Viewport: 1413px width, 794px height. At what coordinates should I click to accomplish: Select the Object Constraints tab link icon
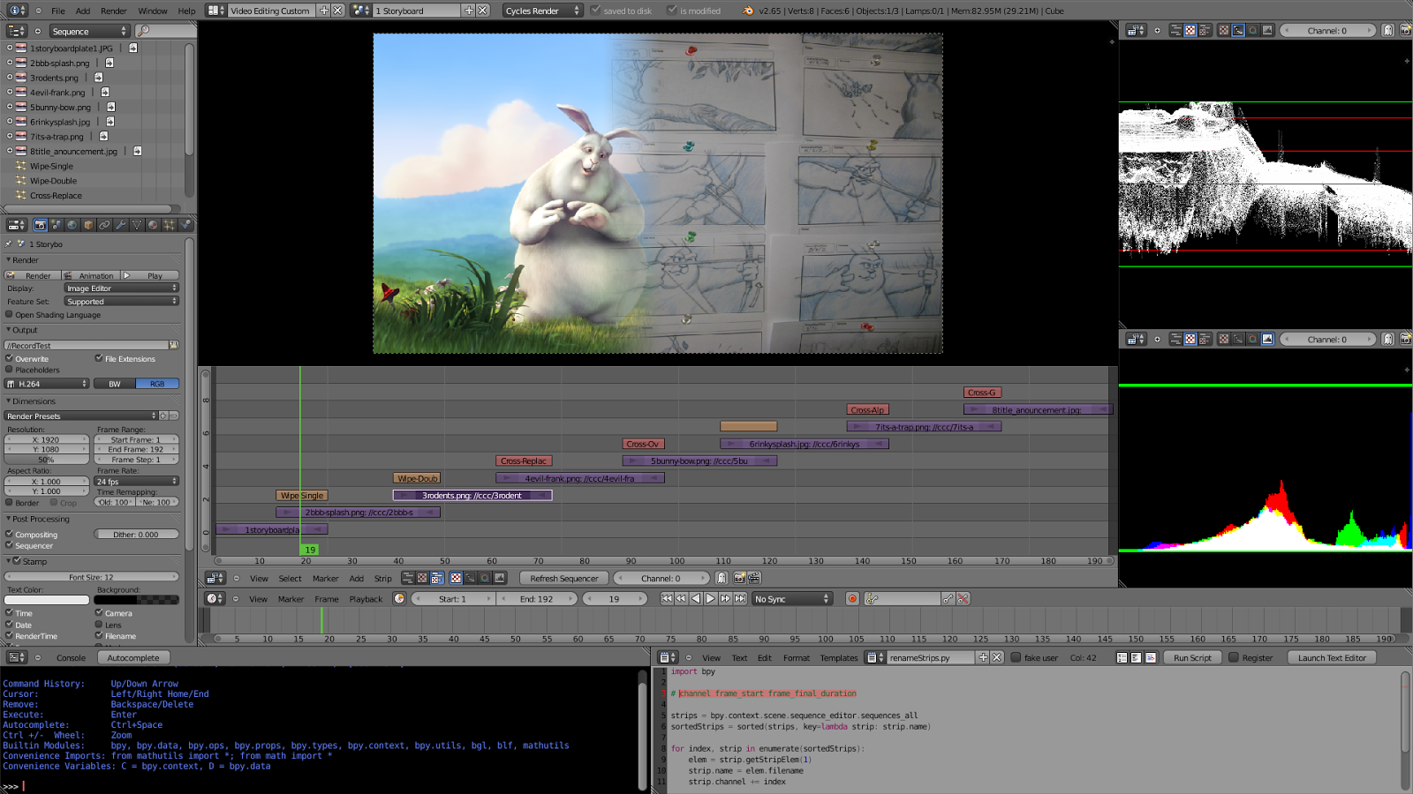(104, 225)
